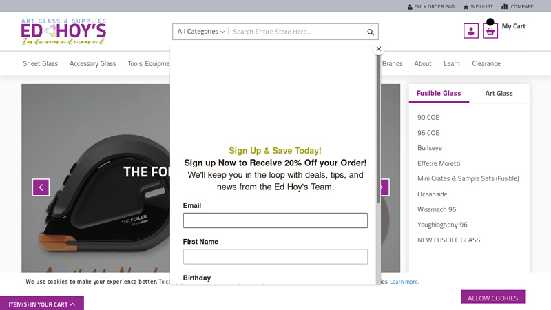This screenshot has height=310, width=551.
Task: Open the shopping cart basket icon
Action: [490, 31]
